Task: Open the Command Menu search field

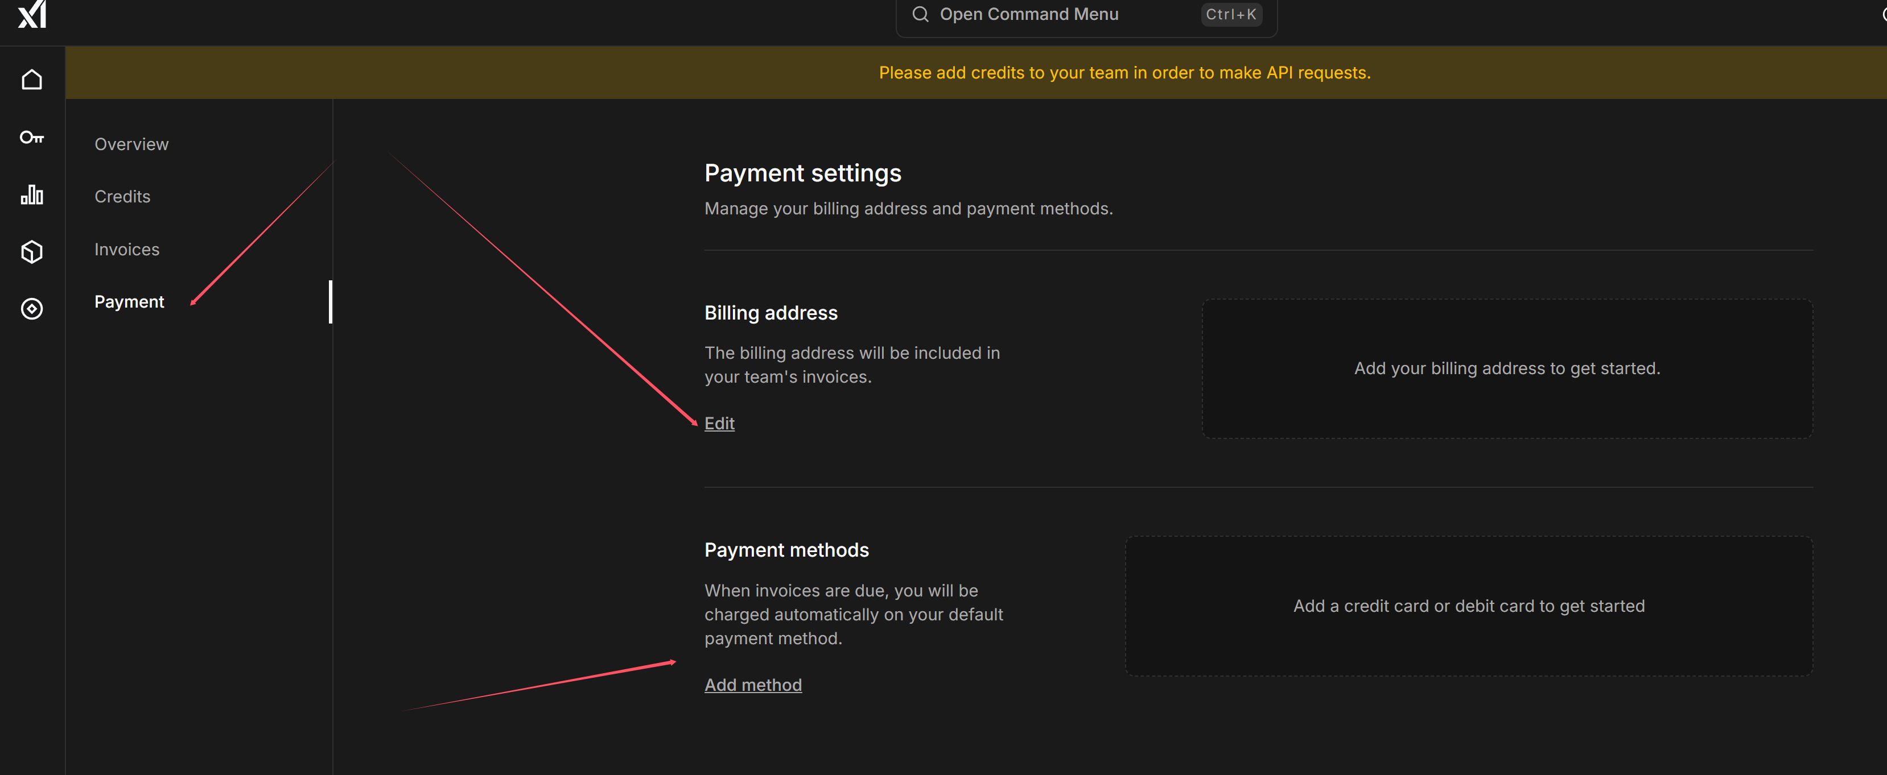Action: 1086,15
